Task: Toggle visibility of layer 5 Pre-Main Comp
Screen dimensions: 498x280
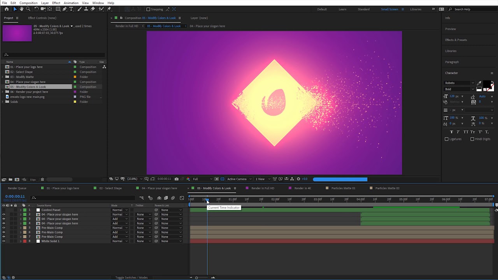Action: point(4,228)
